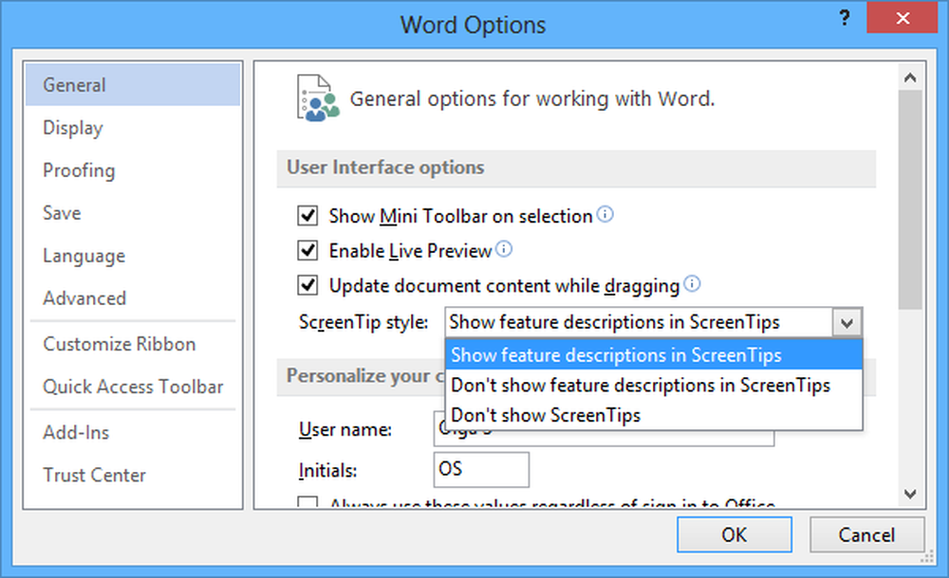Click the scrollbar down arrow
The width and height of the screenshot is (949, 578).
click(x=910, y=495)
